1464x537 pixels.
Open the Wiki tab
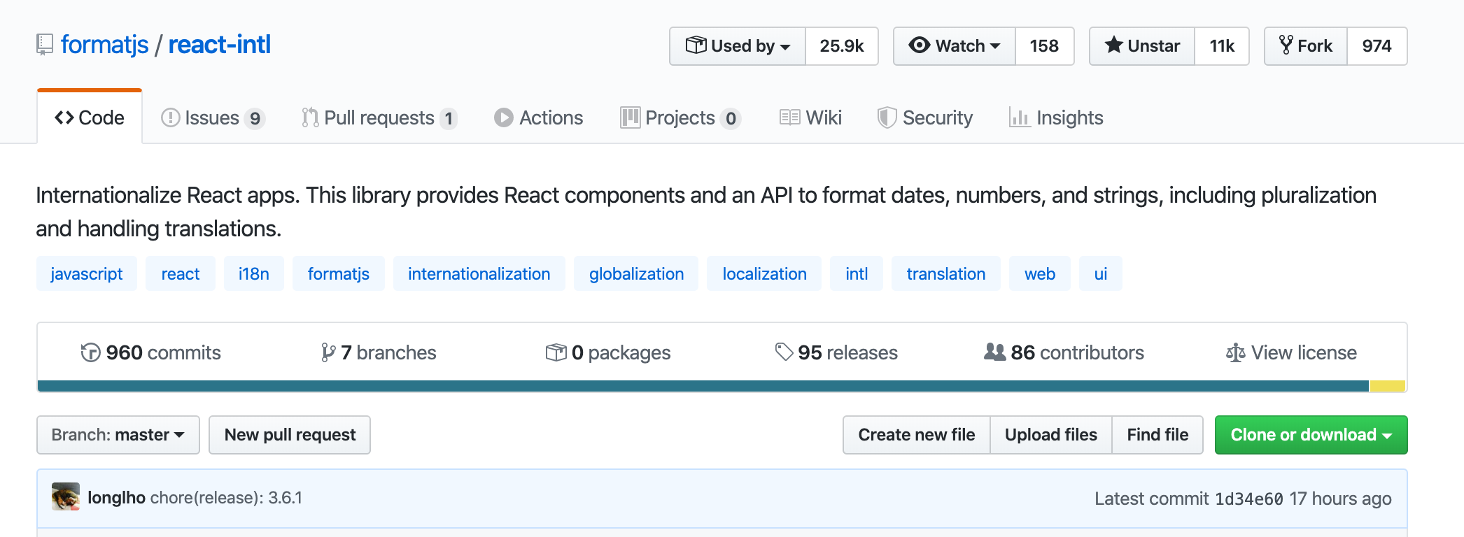coord(810,117)
